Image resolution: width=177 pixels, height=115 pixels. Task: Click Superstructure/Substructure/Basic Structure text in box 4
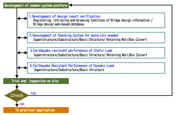69,70
